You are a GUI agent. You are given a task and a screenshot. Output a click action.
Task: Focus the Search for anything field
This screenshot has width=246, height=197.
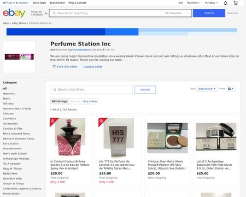pos(105,13)
